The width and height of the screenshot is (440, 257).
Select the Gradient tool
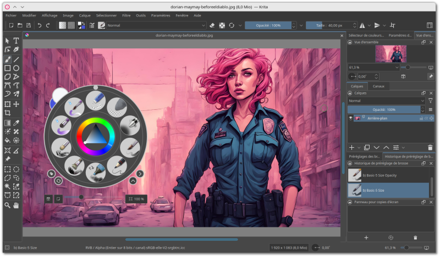click(x=7, y=123)
